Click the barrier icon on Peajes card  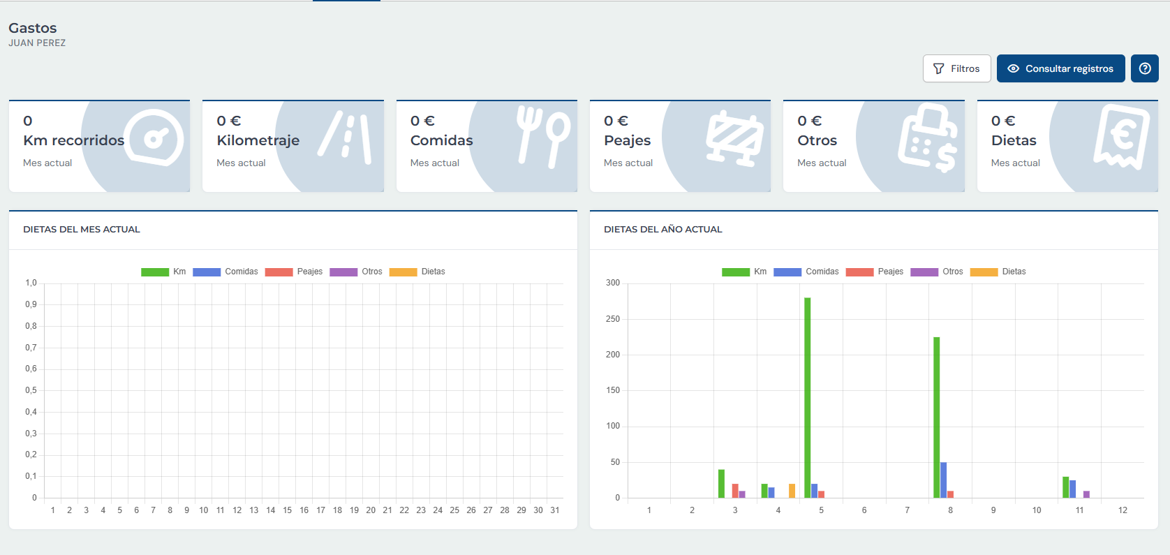(x=734, y=138)
